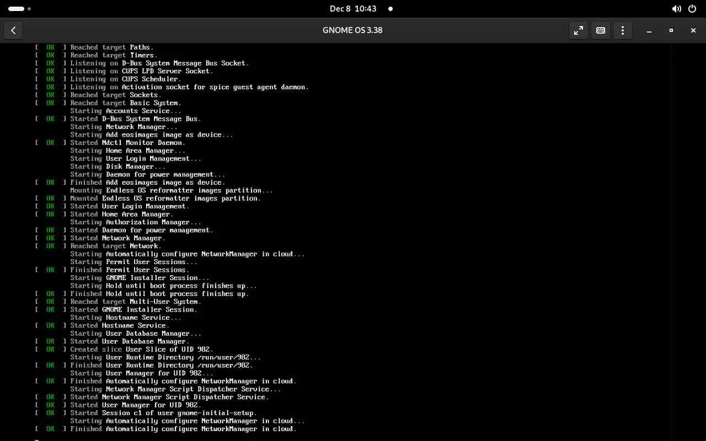Click 'Started User Login Management.' line
This screenshot has height=441, width=706.
point(130,206)
